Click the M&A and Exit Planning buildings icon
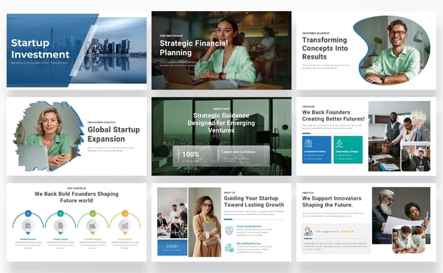Viewport: 443px width, 273px height. tap(229, 248)
